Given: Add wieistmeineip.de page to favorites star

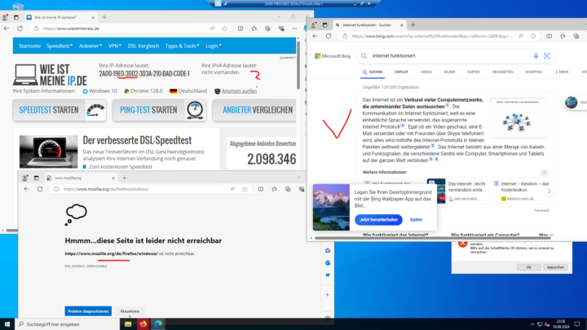Looking at the screenshot, I should click(224, 29).
